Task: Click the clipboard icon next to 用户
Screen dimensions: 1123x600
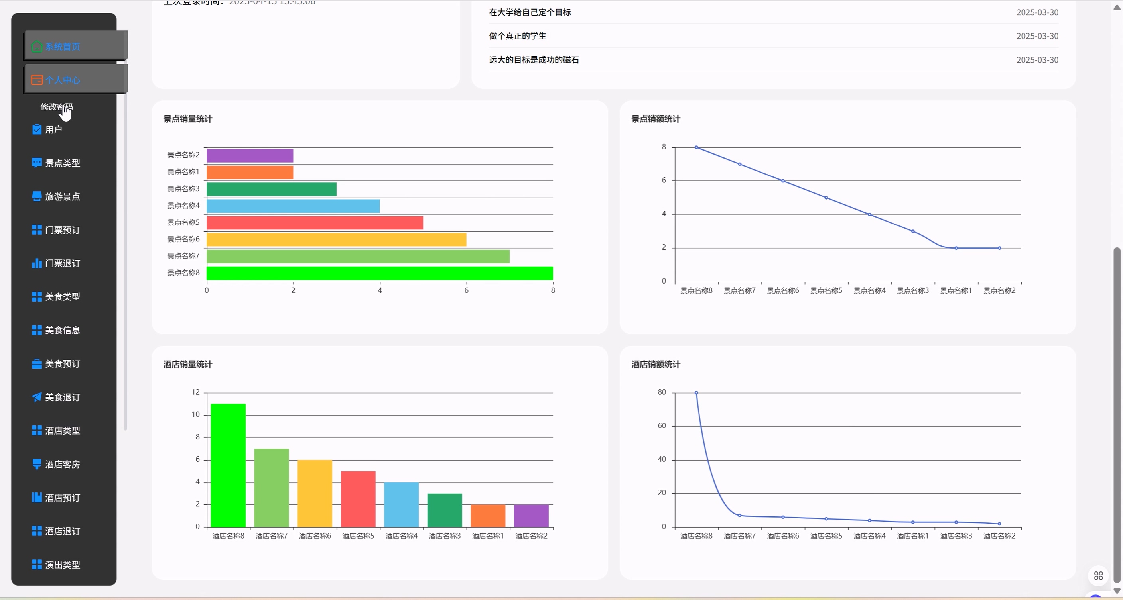Action: tap(37, 129)
